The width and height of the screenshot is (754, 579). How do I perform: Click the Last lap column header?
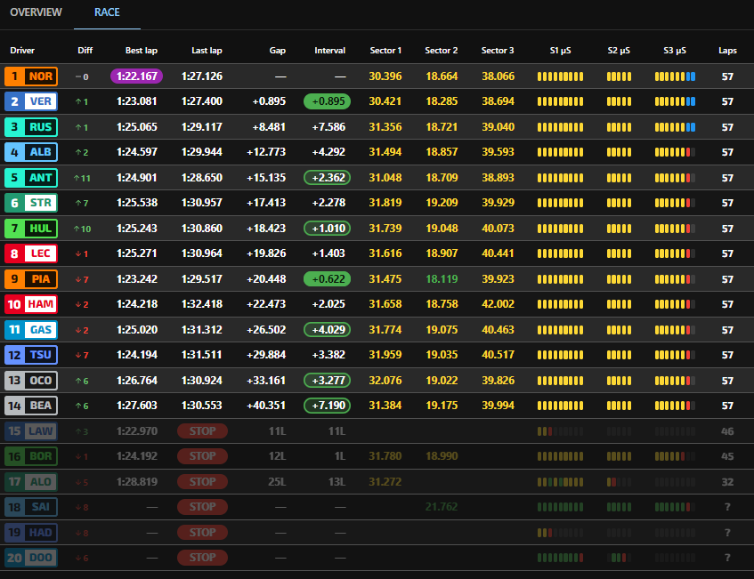click(207, 51)
